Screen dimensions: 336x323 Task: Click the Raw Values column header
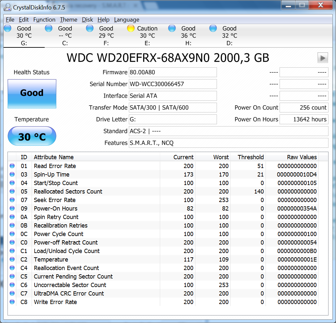[302, 157]
